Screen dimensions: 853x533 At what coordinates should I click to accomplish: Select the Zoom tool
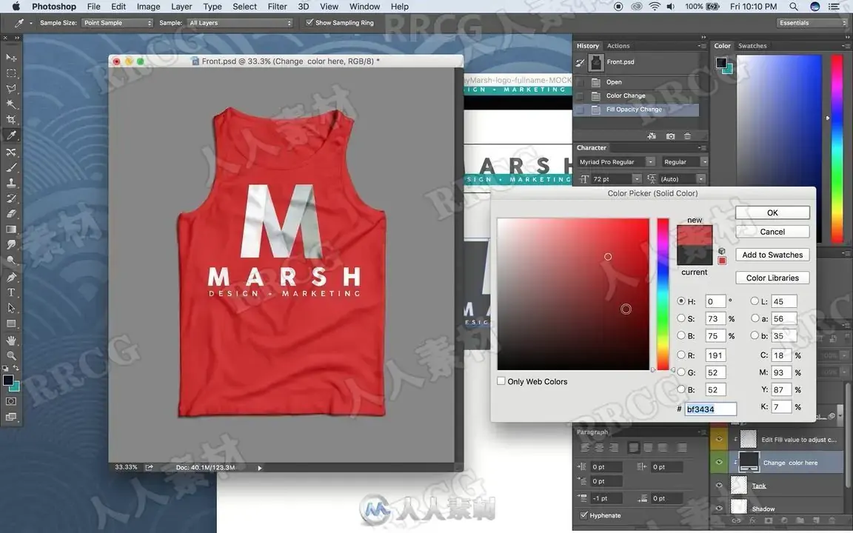[11, 355]
